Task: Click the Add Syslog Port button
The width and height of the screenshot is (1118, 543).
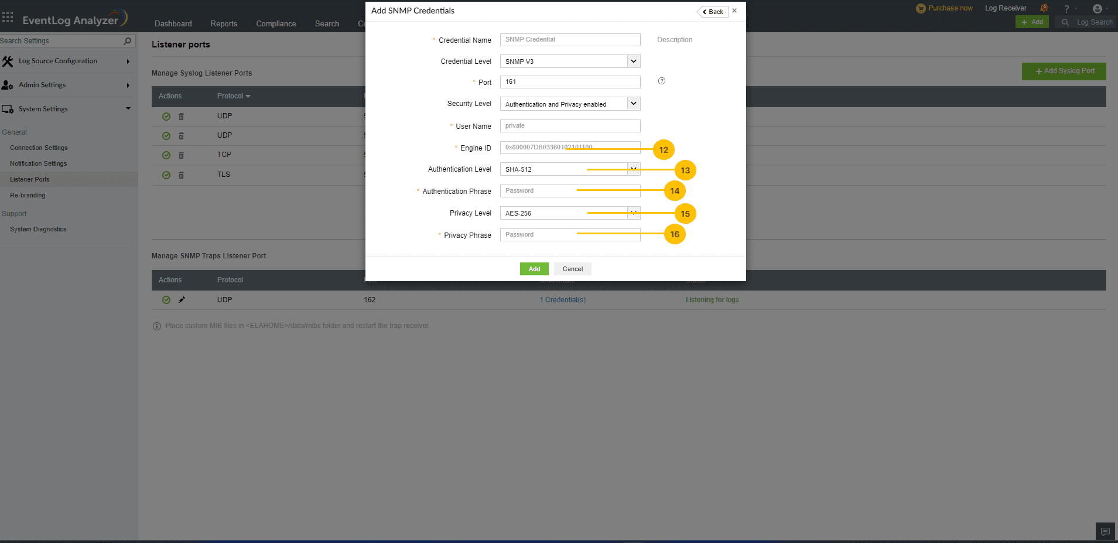Action: coord(1064,71)
